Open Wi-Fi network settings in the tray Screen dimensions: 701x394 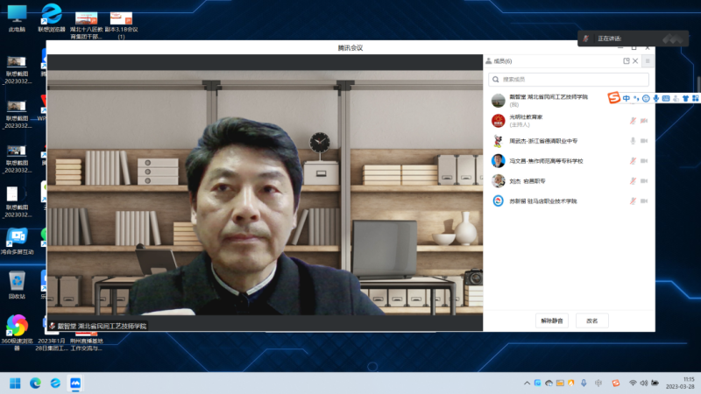pos(633,383)
